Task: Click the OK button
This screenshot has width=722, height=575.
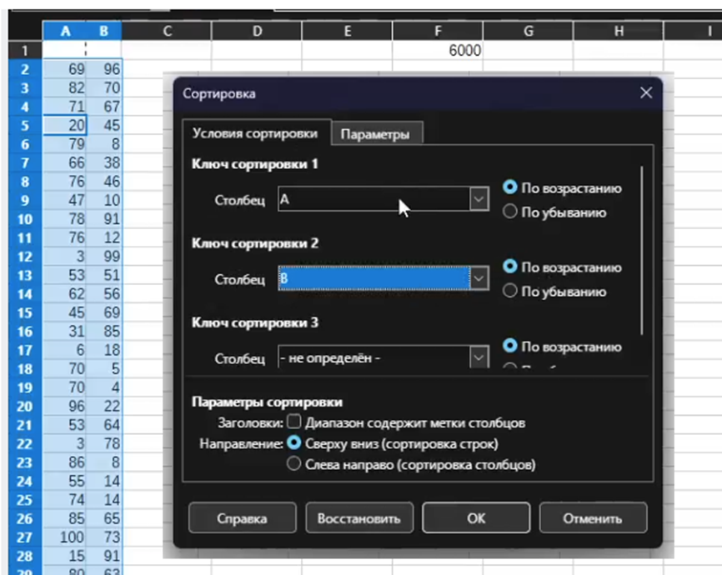Action: pyautogui.click(x=475, y=517)
